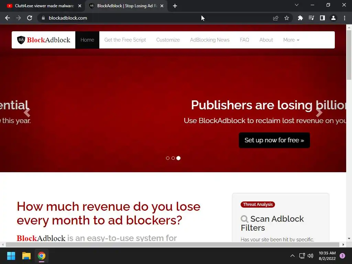Open the Home nav item
Viewport: 352px width, 264px height.
87,40
